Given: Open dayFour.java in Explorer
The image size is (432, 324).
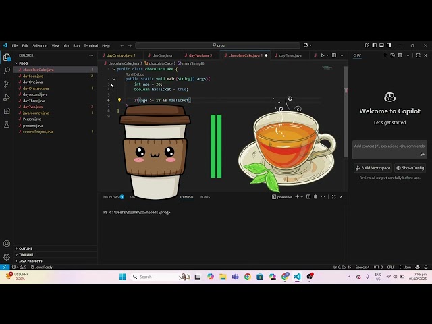Looking at the screenshot, I should 55,76.
